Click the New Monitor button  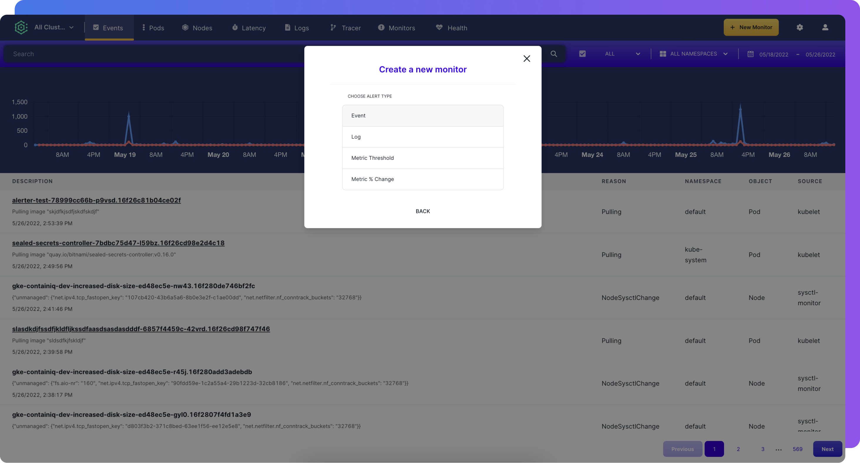(751, 27)
